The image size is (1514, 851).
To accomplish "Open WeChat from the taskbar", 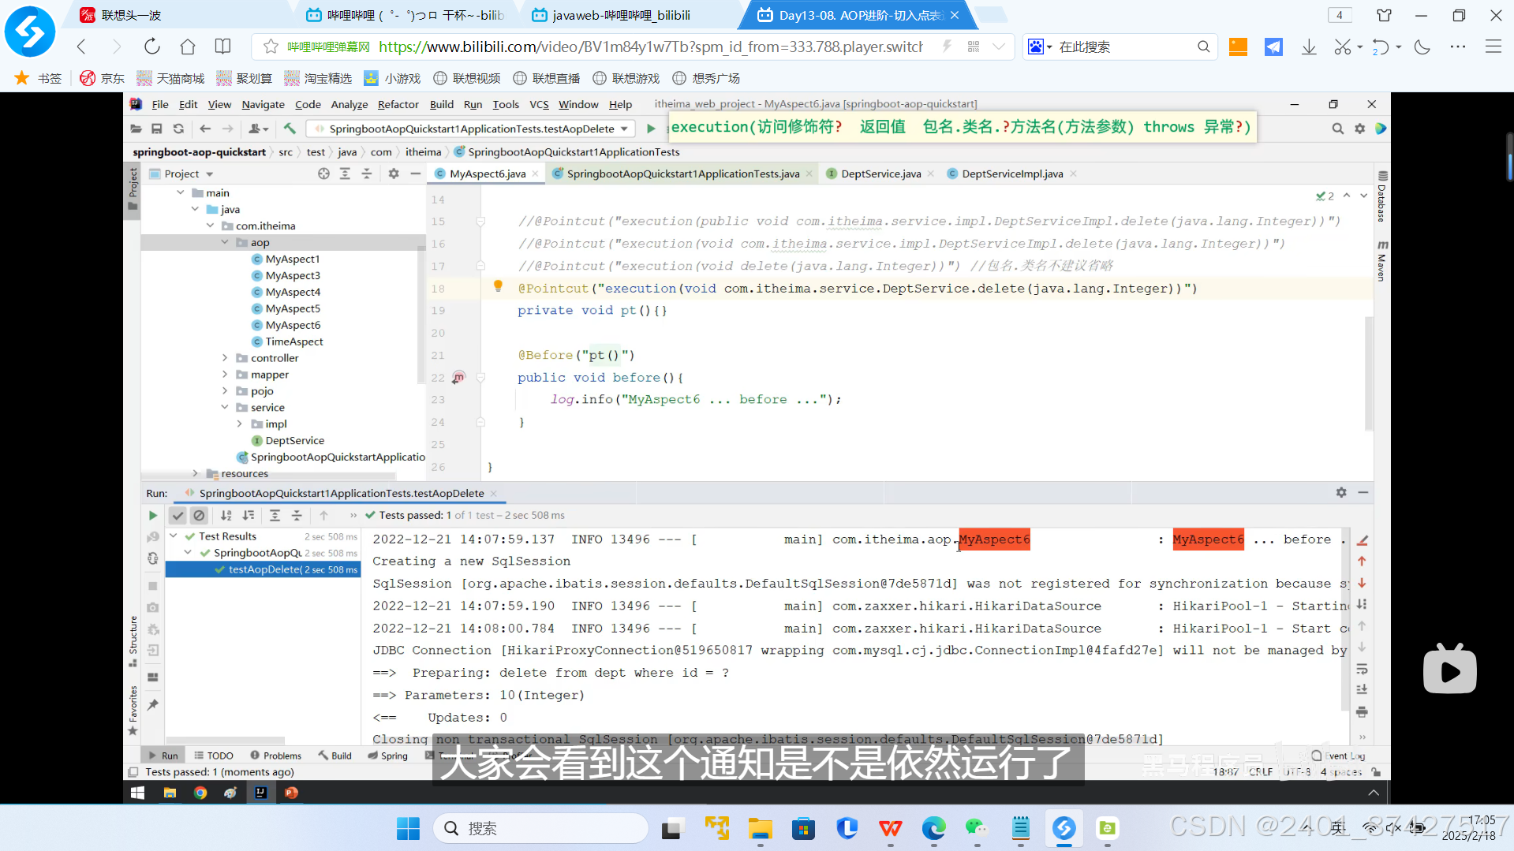I will coord(977,828).
